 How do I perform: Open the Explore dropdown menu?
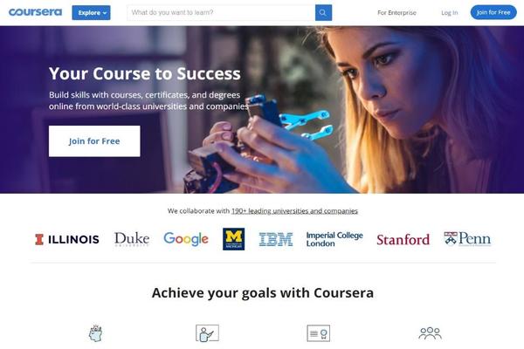(x=91, y=13)
